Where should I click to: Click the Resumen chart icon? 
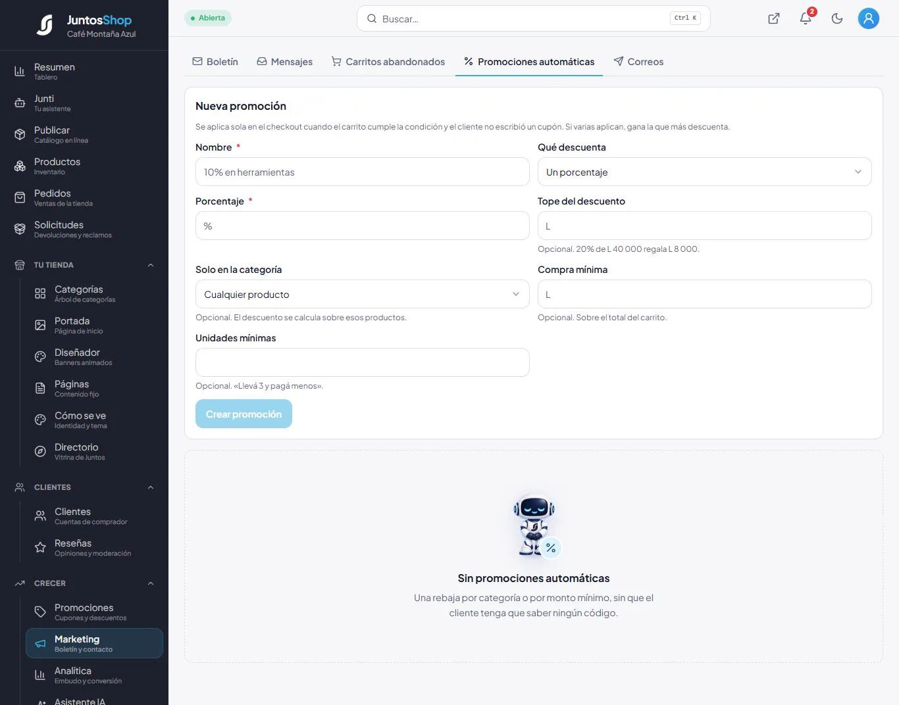click(20, 71)
